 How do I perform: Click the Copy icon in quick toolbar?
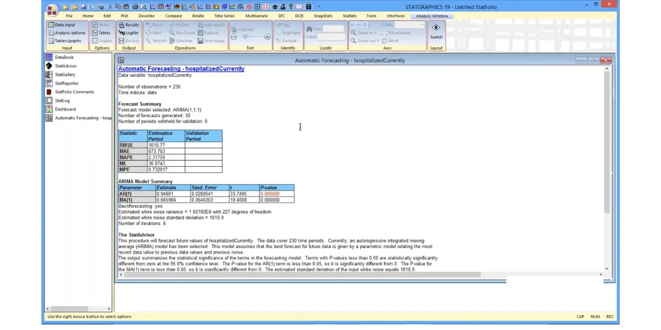(118, 7)
